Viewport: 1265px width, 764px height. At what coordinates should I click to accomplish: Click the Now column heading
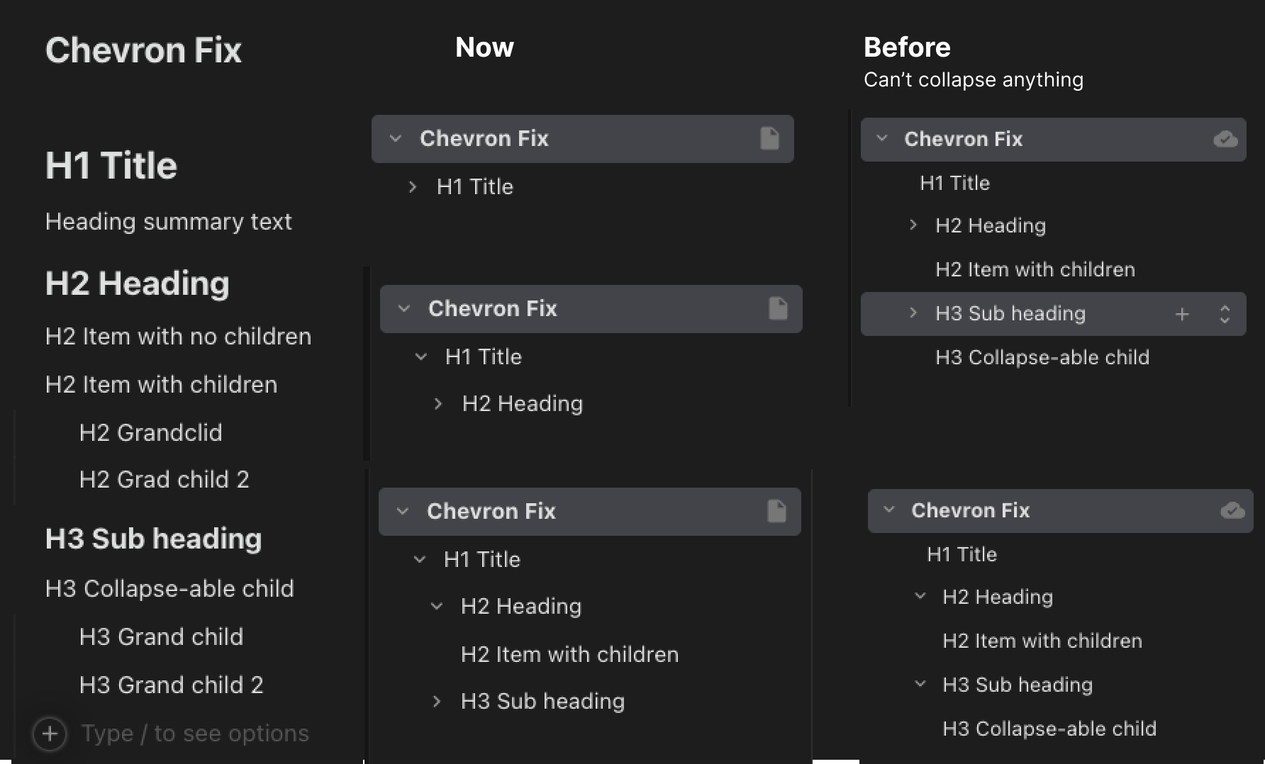point(484,47)
